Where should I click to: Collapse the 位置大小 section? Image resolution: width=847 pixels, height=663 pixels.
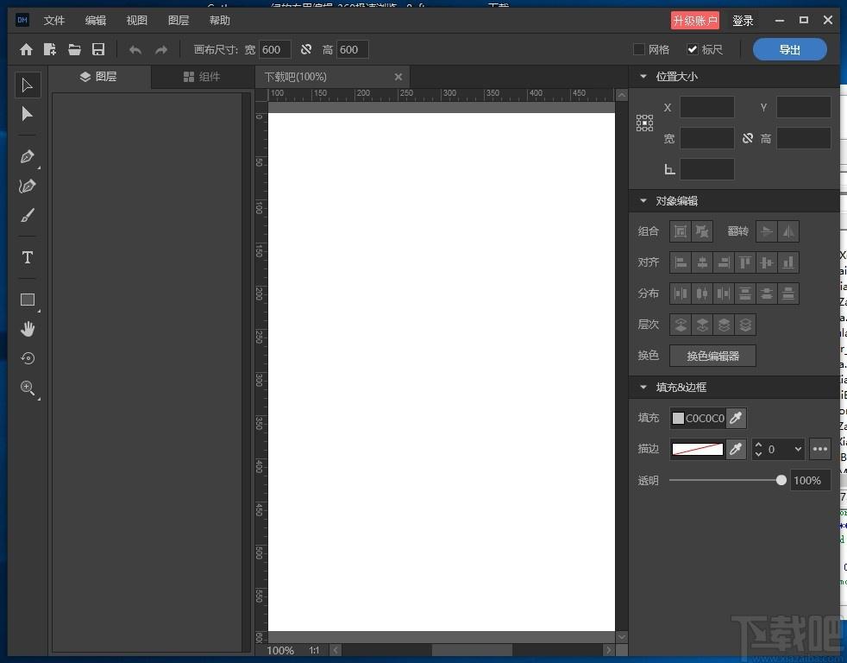(x=643, y=76)
